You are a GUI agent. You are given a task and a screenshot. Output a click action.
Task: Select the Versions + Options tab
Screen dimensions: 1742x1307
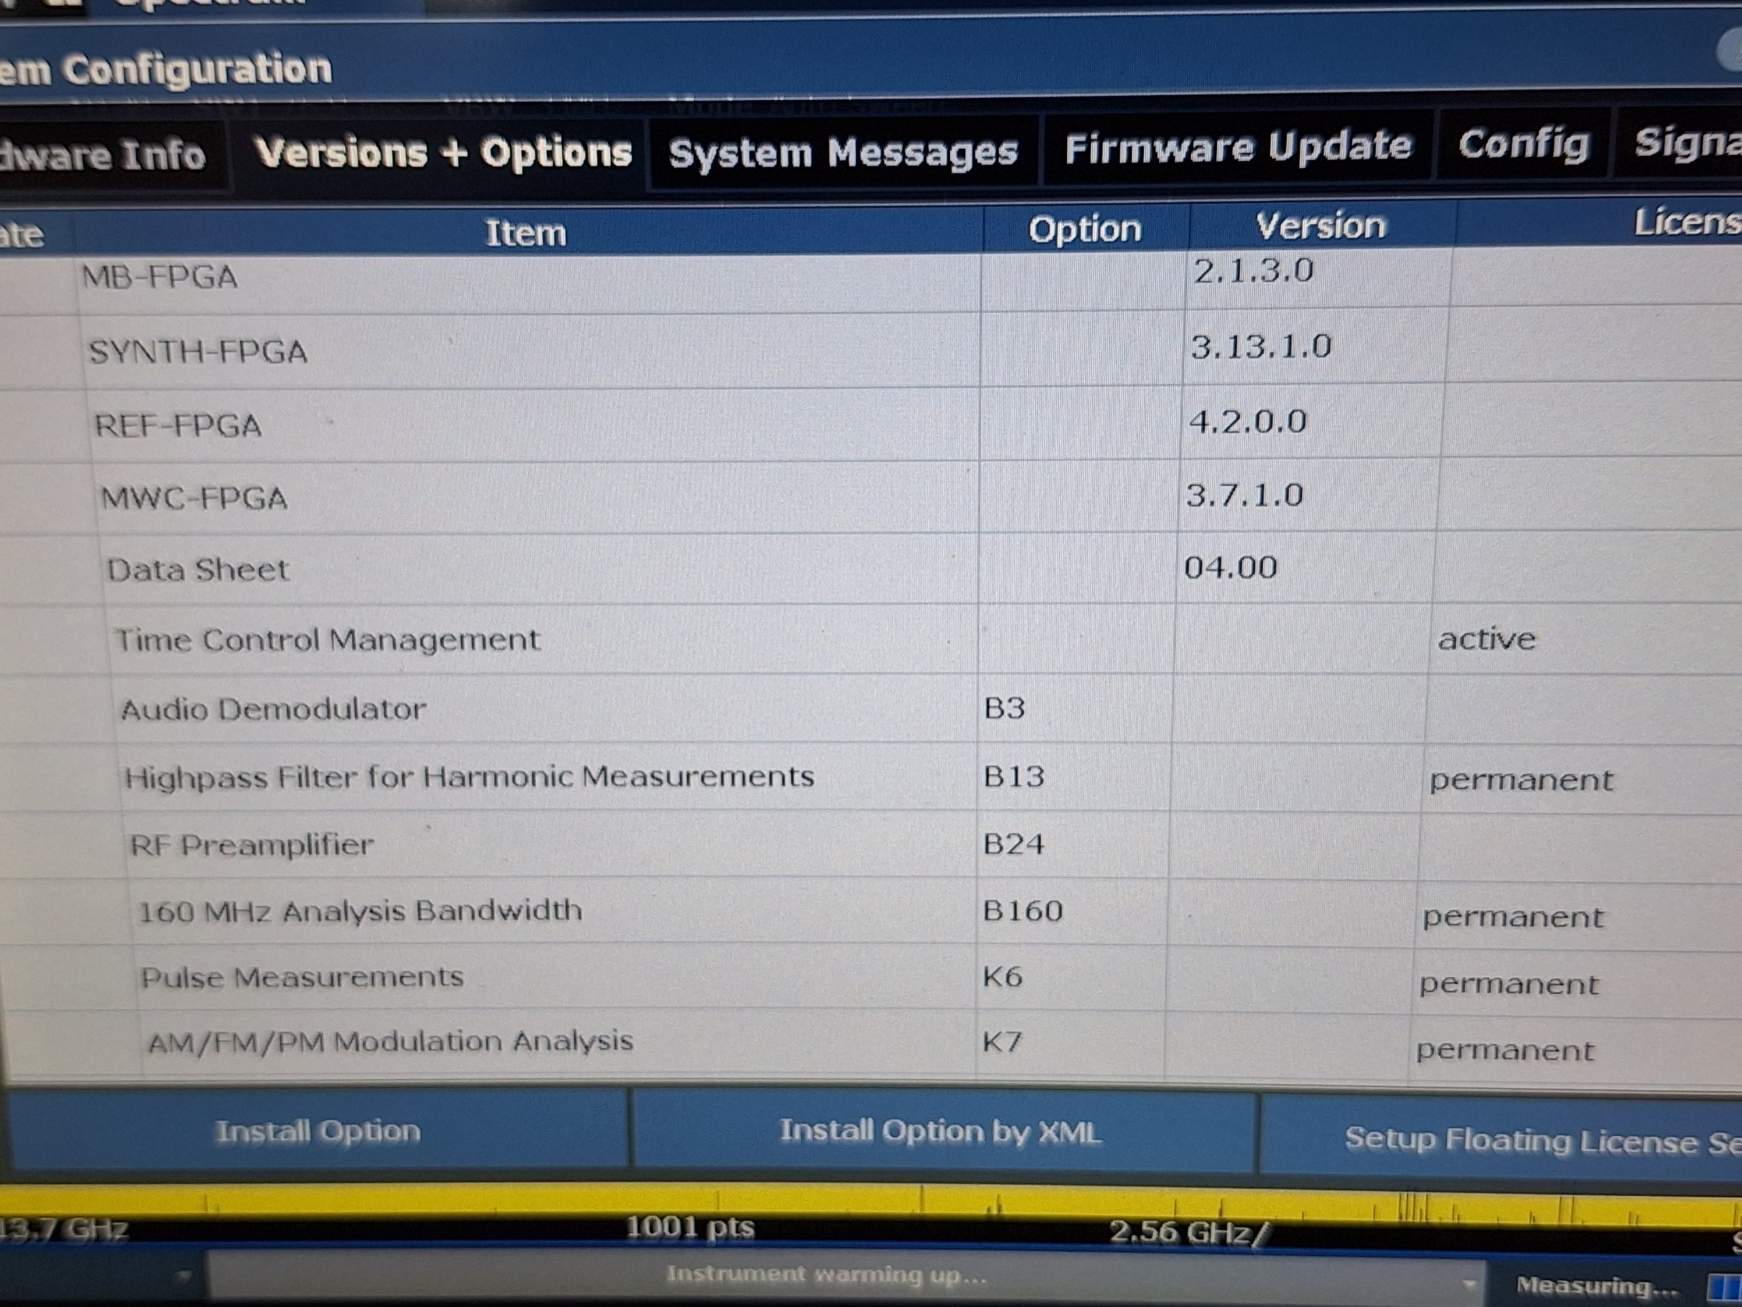442,153
